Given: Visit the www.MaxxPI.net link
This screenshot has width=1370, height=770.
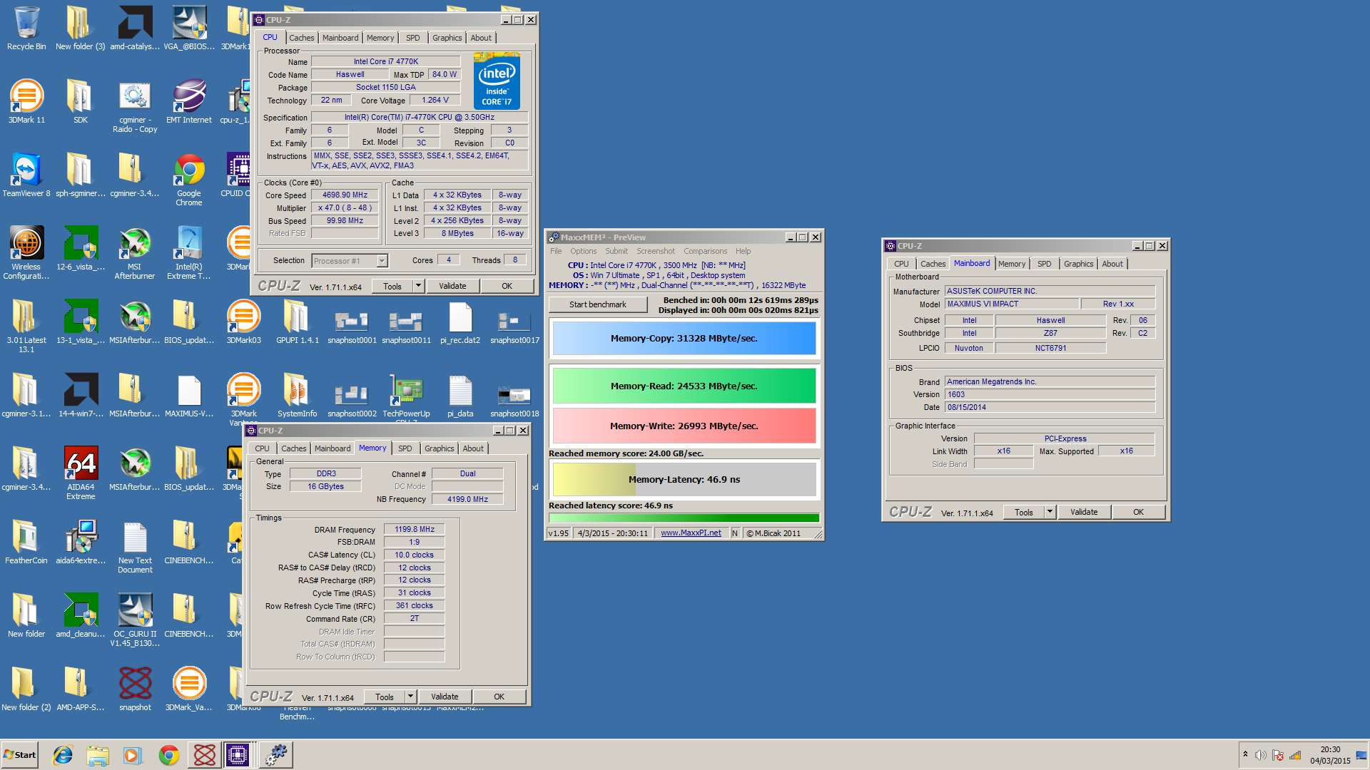Looking at the screenshot, I should click(691, 533).
